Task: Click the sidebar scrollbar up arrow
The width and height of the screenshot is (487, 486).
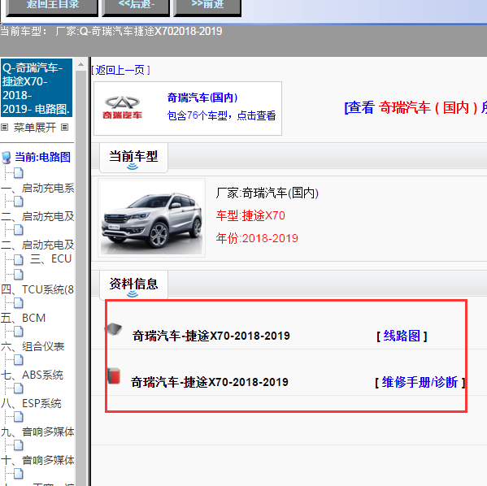Action: point(80,64)
